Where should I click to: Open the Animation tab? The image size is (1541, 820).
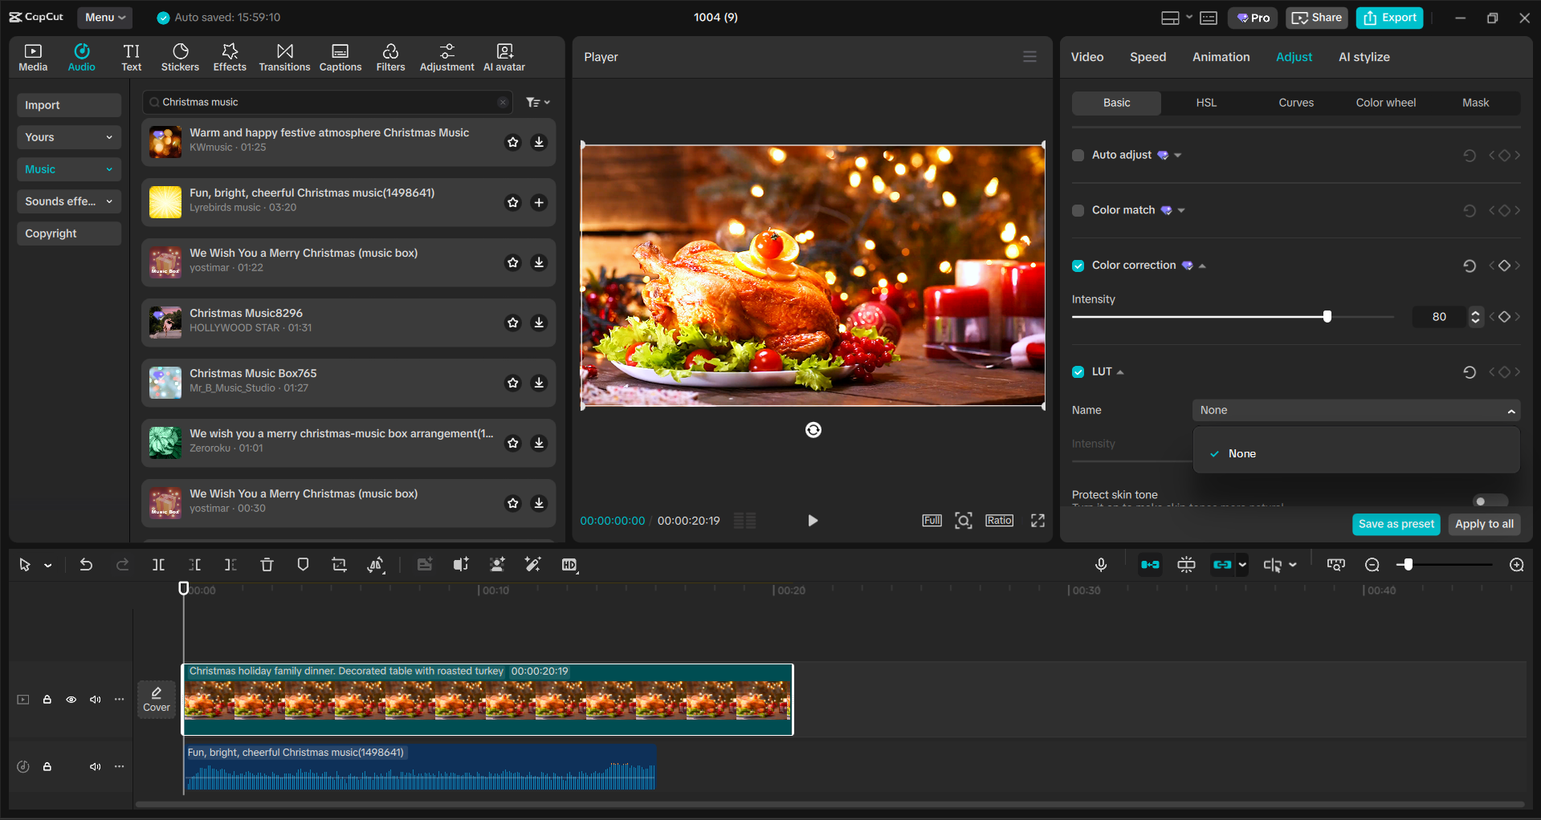coord(1221,57)
